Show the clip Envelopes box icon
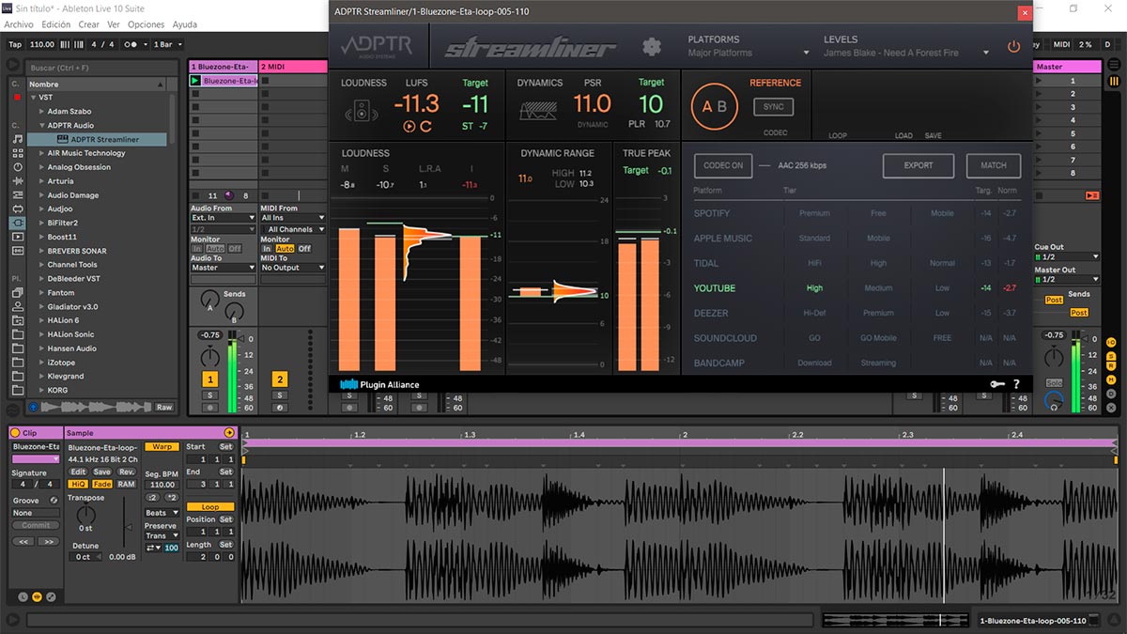This screenshot has width=1127, height=634. (50, 596)
